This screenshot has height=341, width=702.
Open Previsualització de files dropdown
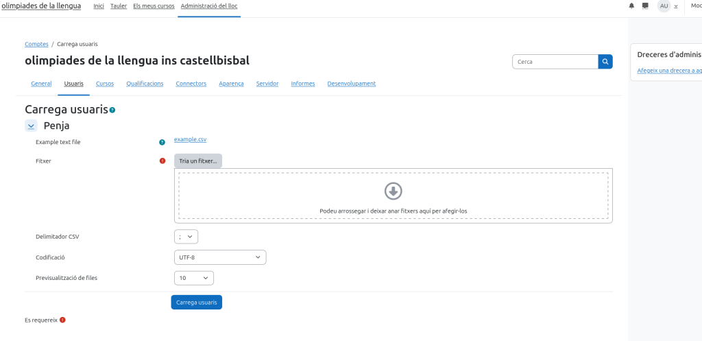194,278
